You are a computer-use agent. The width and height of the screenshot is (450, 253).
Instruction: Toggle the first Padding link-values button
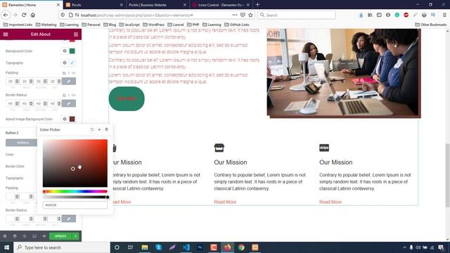click(69, 82)
